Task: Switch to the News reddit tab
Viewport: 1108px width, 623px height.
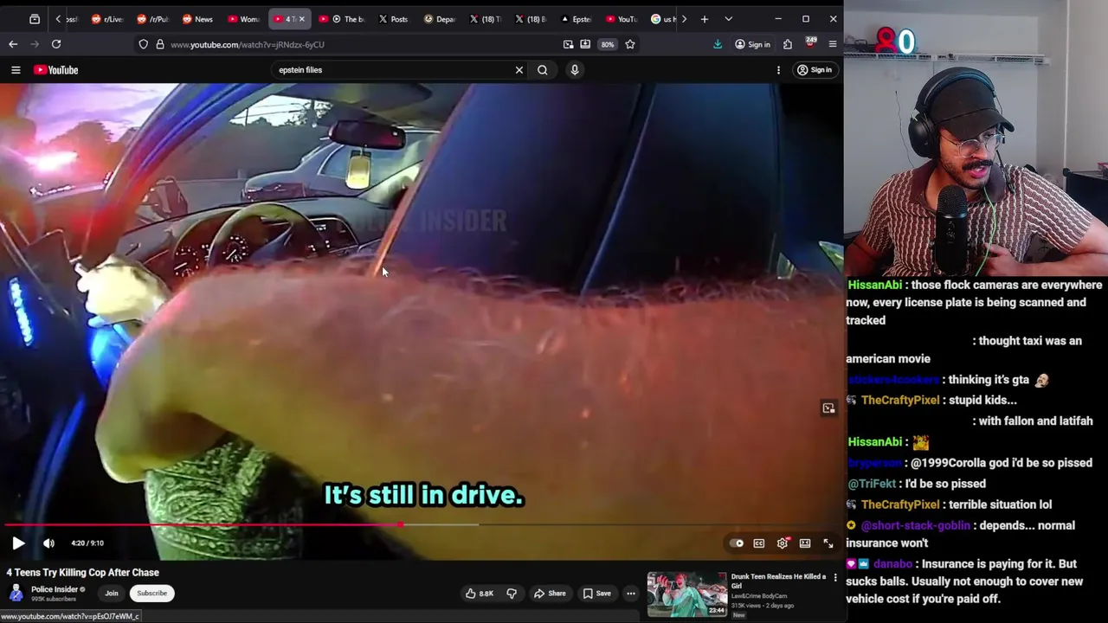Action: pyautogui.click(x=197, y=19)
